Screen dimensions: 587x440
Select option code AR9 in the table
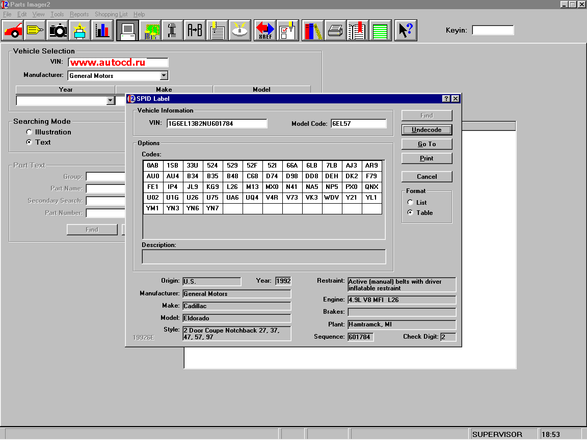click(x=372, y=166)
